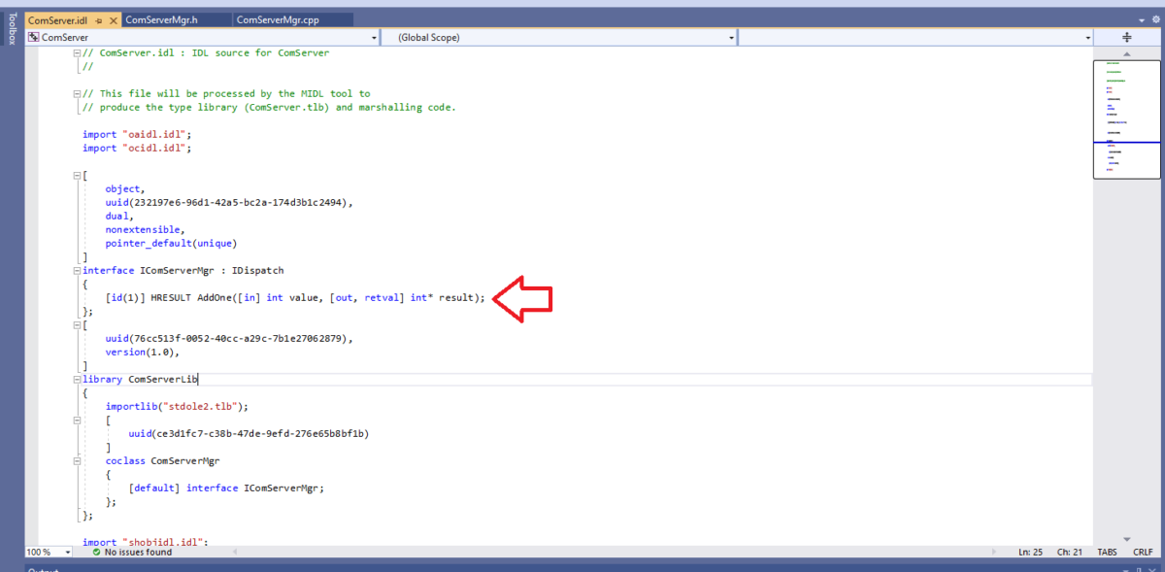The height and width of the screenshot is (572, 1165).
Task: Click the CRLF line-ending indicator
Action: (x=1143, y=552)
